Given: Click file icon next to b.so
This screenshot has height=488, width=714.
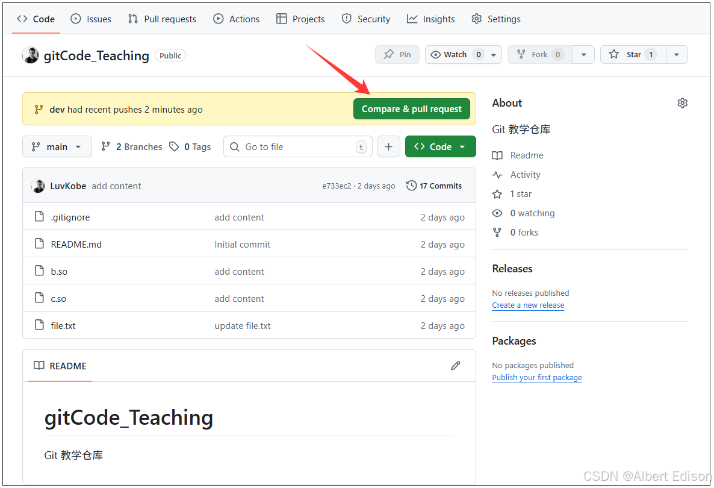Looking at the screenshot, I should pyautogui.click(x=40, y=271).
